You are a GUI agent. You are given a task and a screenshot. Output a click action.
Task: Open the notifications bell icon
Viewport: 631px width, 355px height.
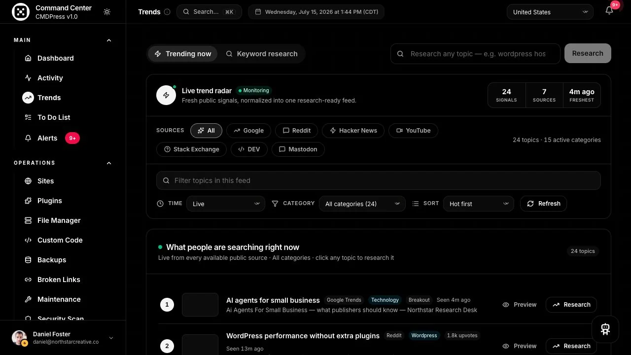pos(609,11)
